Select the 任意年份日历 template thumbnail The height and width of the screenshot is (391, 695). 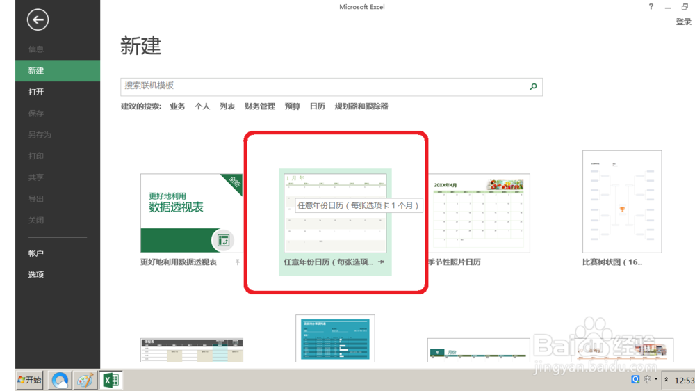(x=335, y=213)
